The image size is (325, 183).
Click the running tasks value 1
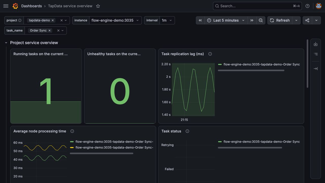point(46,91)
